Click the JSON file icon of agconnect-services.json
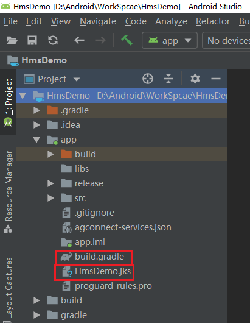This screenshot has width=250, height=323. (x=67, y=228)
